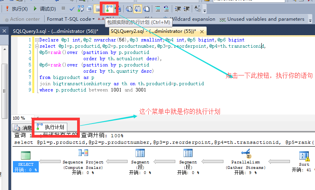Click the cancel executing query stop icon
This screenshot has height=190, width=315.
click(63, 8)
